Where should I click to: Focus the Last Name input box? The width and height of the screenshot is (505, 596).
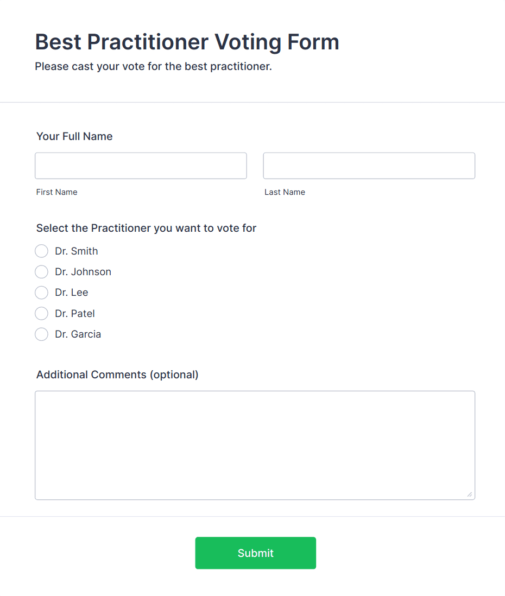tap(368, 166)
